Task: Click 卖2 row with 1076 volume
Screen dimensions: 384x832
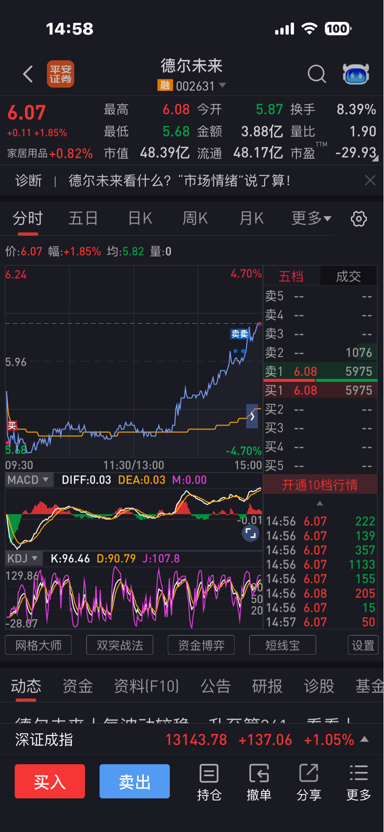Action: click(x=320, y=353)
